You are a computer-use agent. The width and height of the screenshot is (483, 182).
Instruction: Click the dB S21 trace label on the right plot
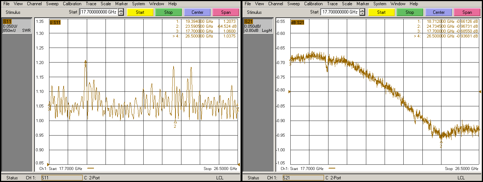pyautogui.click(x=298, y=22)
